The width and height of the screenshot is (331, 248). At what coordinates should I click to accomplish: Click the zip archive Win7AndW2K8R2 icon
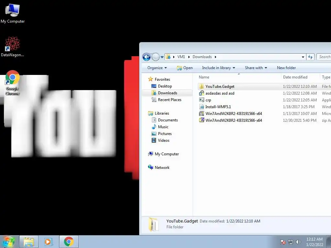point(202,120)
